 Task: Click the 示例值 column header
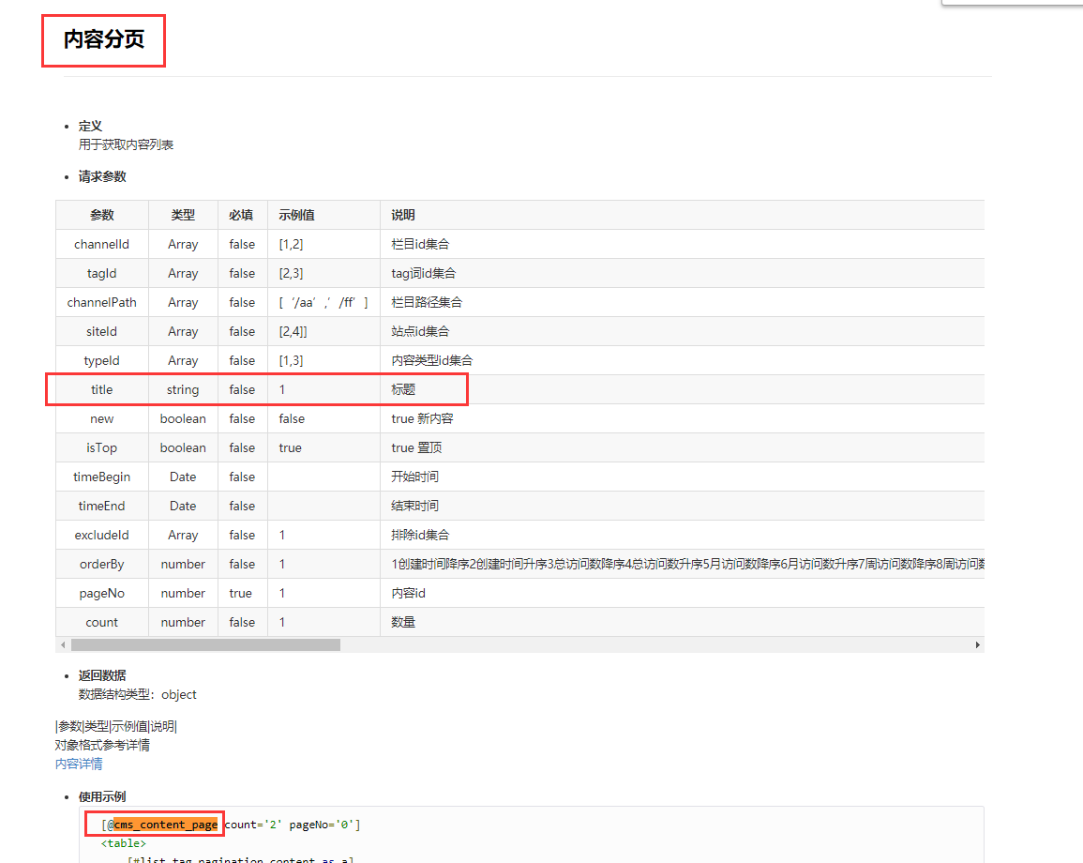click(296, 215)
